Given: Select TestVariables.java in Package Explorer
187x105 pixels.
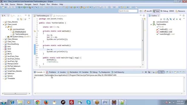Looking at the screenshot, I should [x=22, y=34].
